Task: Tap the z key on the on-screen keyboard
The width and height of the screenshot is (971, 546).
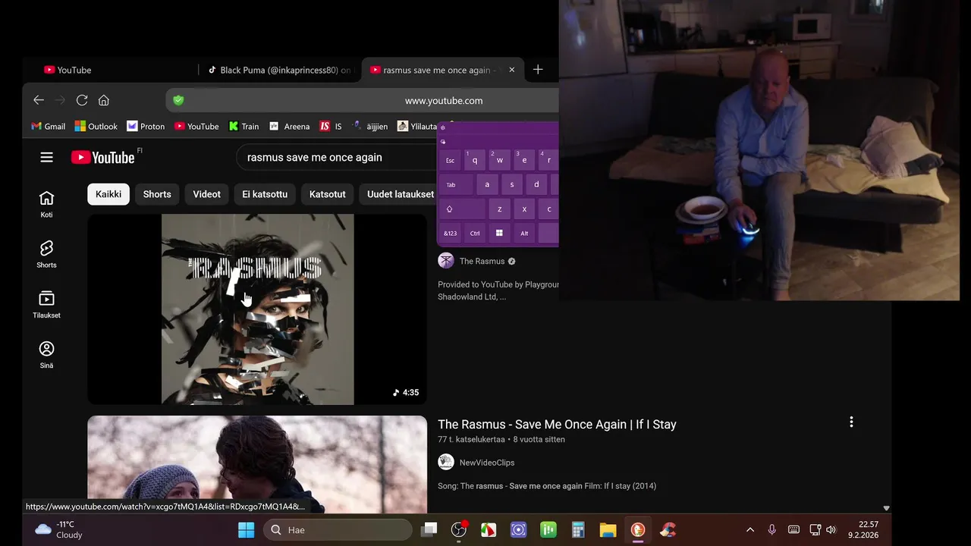Action: [499, 209]
